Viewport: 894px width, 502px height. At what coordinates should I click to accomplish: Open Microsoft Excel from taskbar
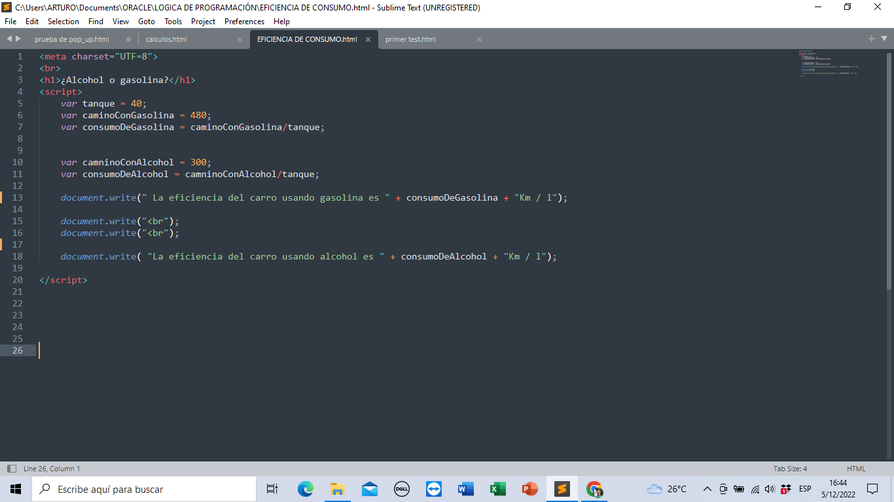[x=497, y=489]
